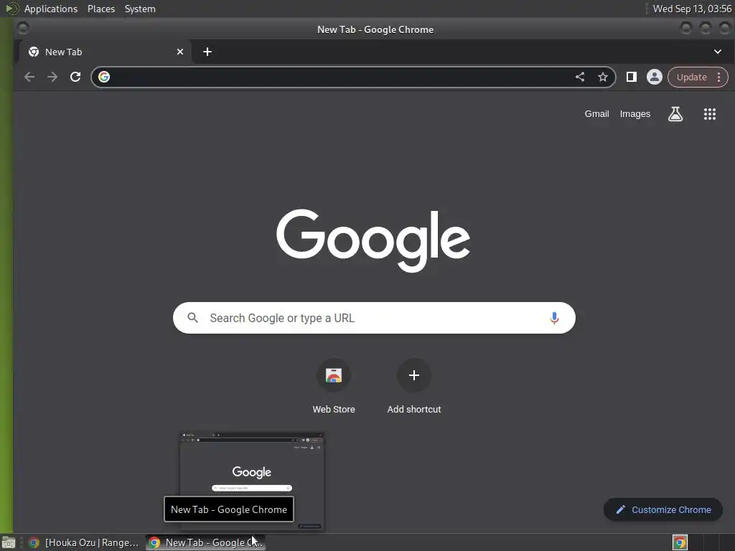This screenshot has width=735, height=551.
Task: Go back using the browser back arrow
Action: 29,77
